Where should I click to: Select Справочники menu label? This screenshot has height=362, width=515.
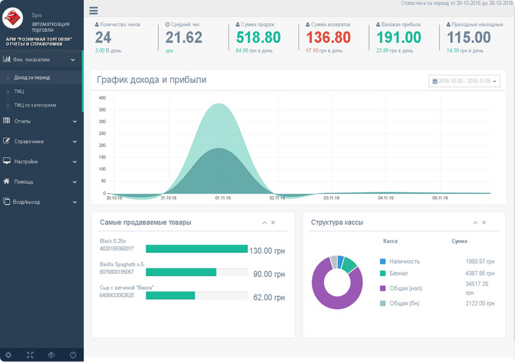[29, 141]
